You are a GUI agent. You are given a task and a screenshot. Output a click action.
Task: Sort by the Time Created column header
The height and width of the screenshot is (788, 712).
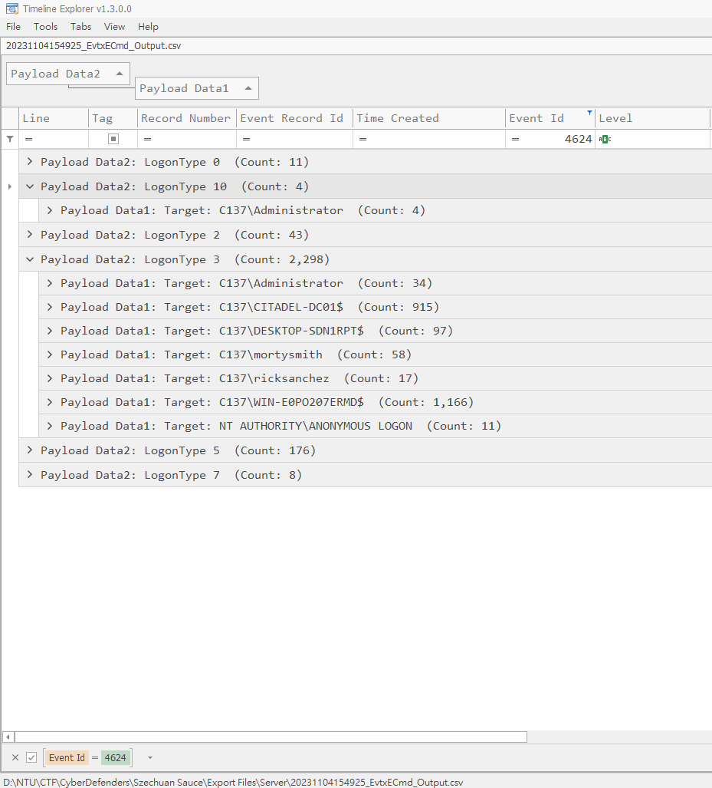click(429, 118)
